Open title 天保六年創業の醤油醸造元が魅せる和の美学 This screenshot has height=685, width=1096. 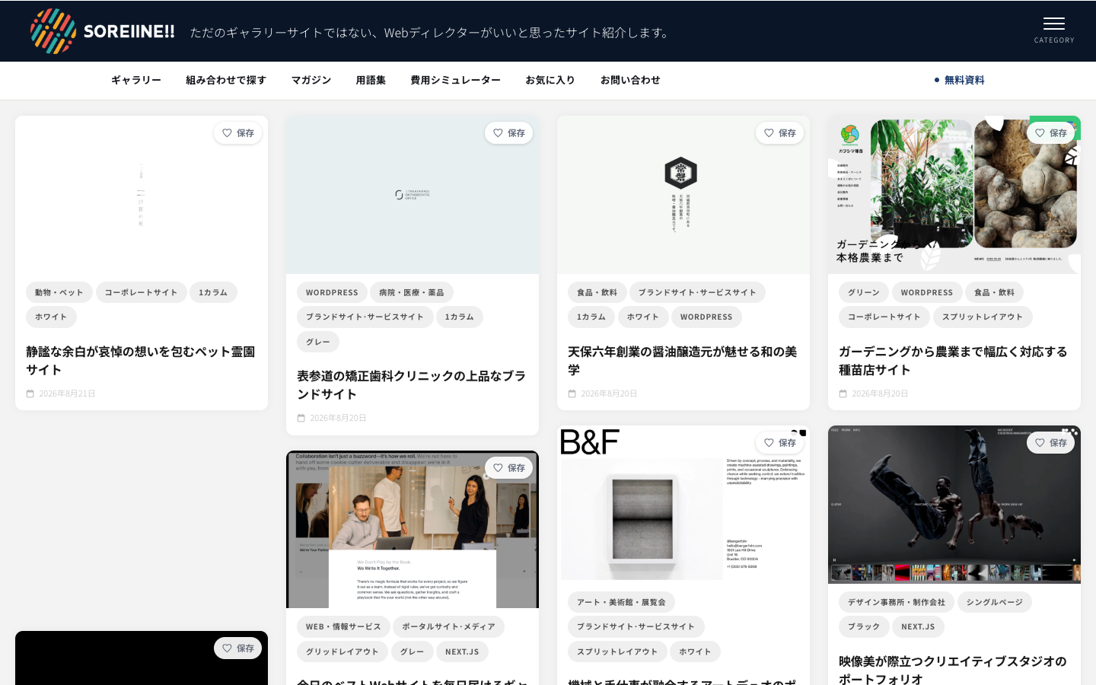[x=683, y=361]
